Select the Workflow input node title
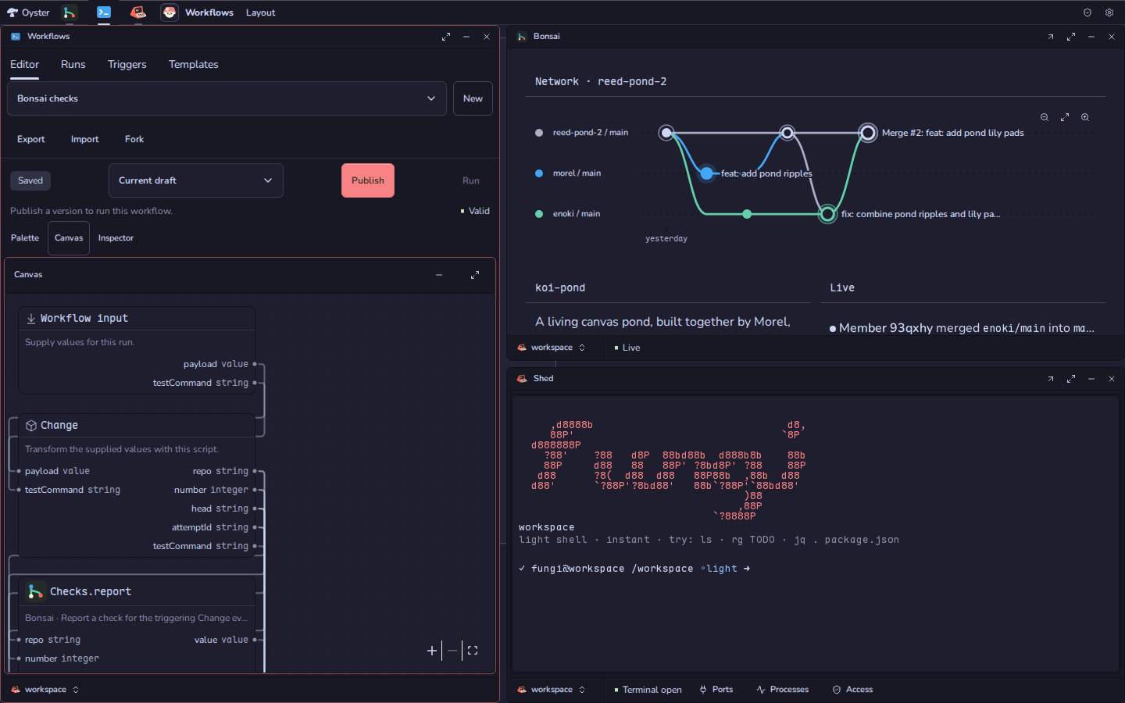This screenshot has width=1125, height=703. pos(84,319)
